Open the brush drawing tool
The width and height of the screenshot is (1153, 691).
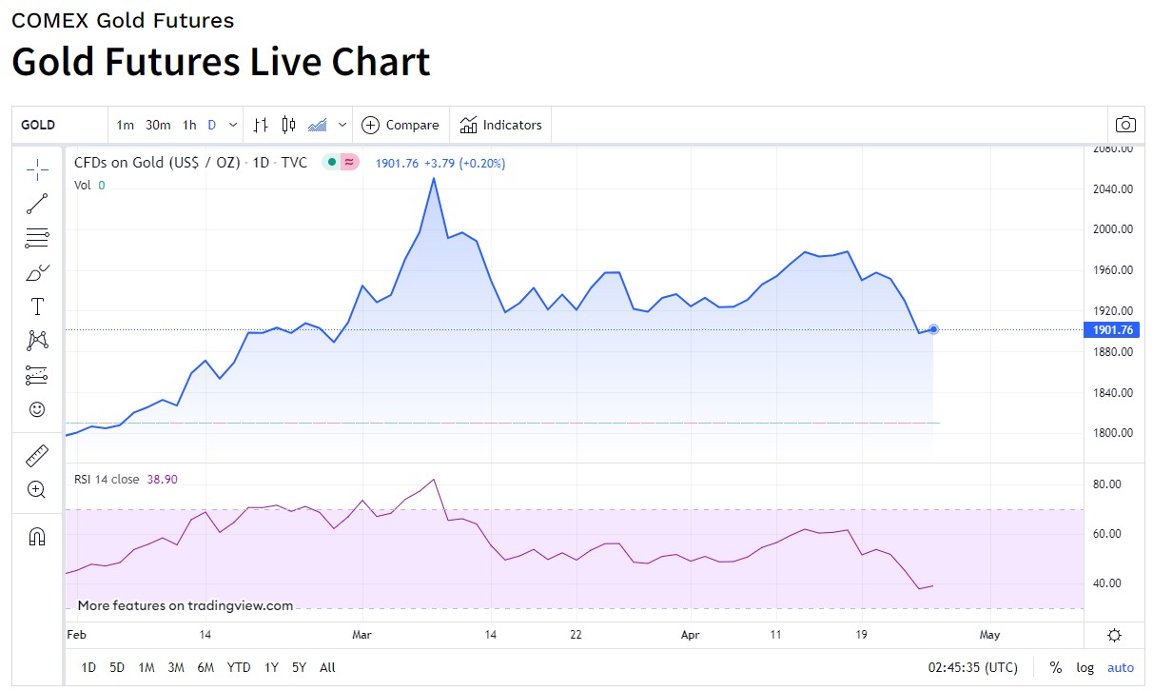coord(37,272)
